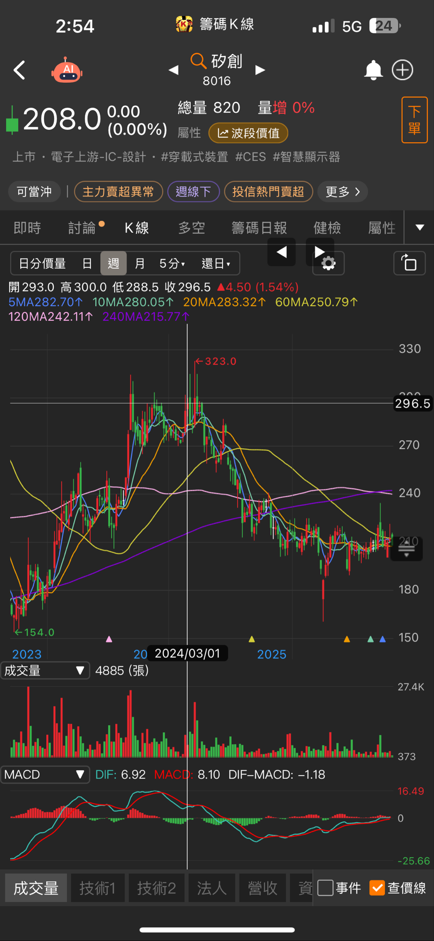Switch to 多空 tab
434x941 pixels.
coord(192,228)
